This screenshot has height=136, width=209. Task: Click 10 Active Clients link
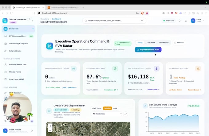click(x=53, y=88)
